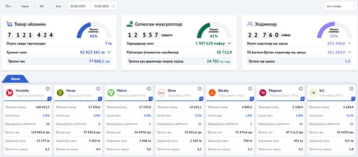Click rank badge 2 on Havas card

100,99
